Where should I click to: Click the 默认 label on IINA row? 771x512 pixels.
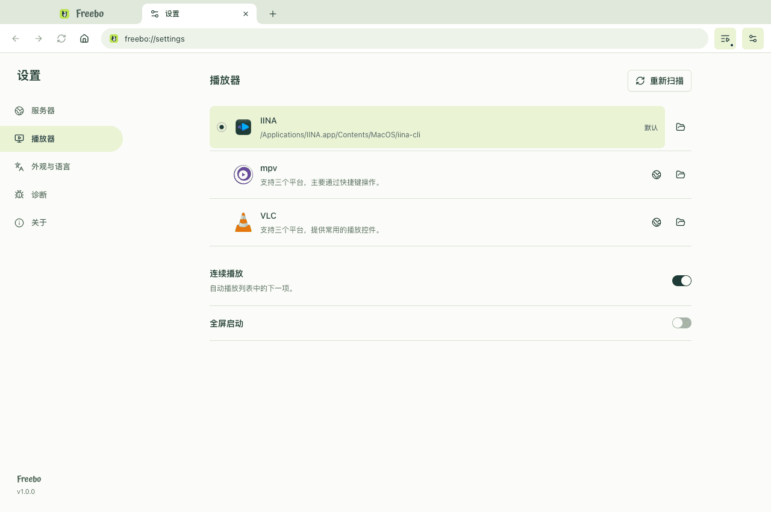point(651,128)
